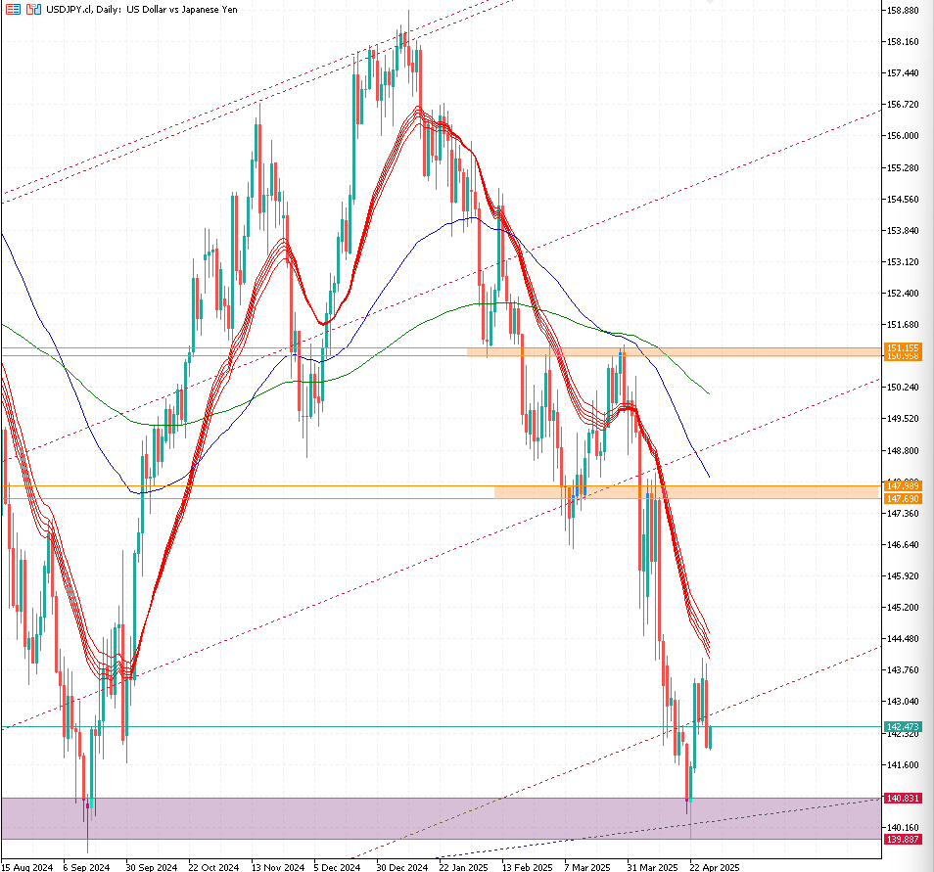Click the 6 Sep 2024 date label
Image resolution: width=934 pixels, height=872 pixels.
pyautogui.click(x=86, y=867)
